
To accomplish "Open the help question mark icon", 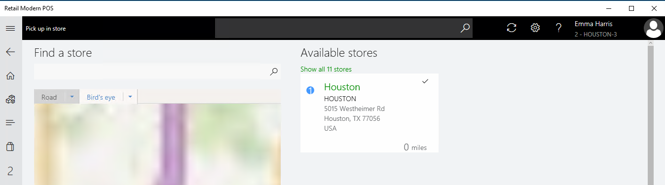I will click(559, 28).
